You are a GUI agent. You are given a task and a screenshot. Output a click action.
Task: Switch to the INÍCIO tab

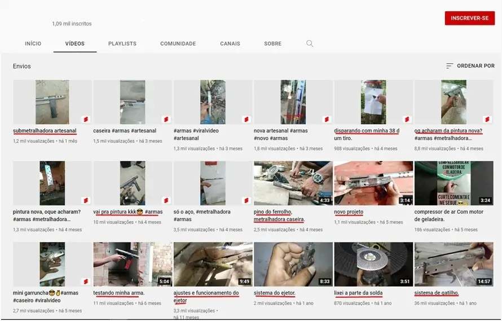point(33,43)
